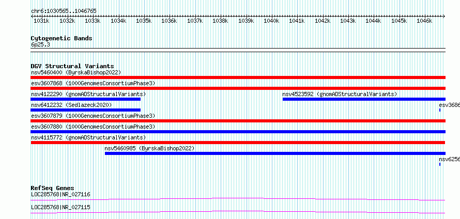Click the blue bar of nsv6412232
This screenshot has width=460, height=219.
click(85, 110)
